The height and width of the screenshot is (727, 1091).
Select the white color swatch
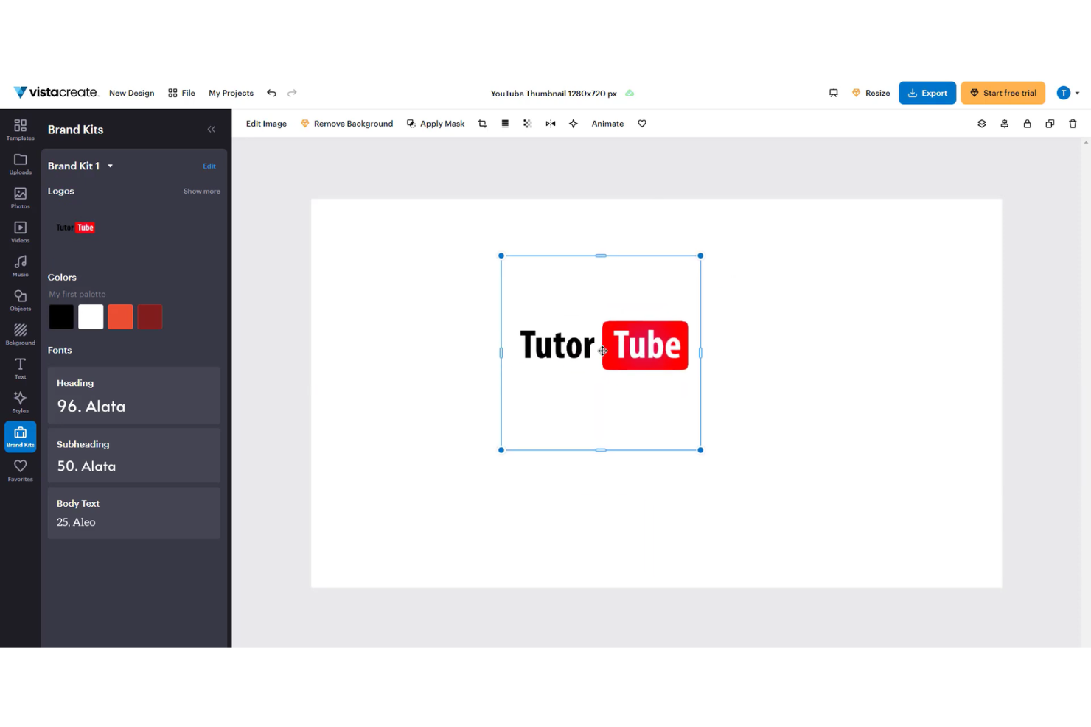point(91,317)
